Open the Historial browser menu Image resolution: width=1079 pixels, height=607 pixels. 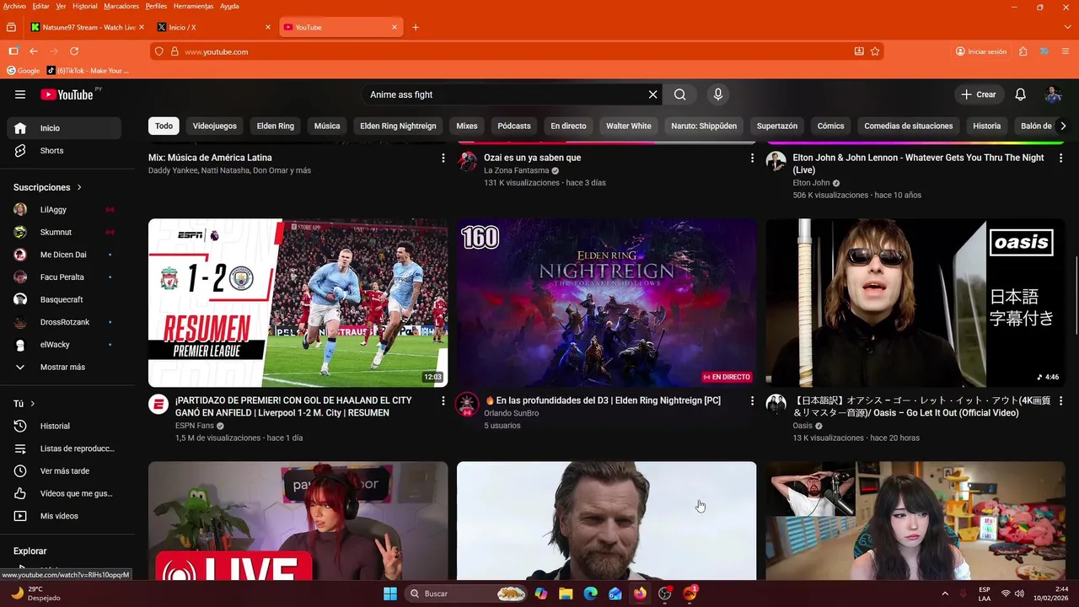(x=84, y=6)
